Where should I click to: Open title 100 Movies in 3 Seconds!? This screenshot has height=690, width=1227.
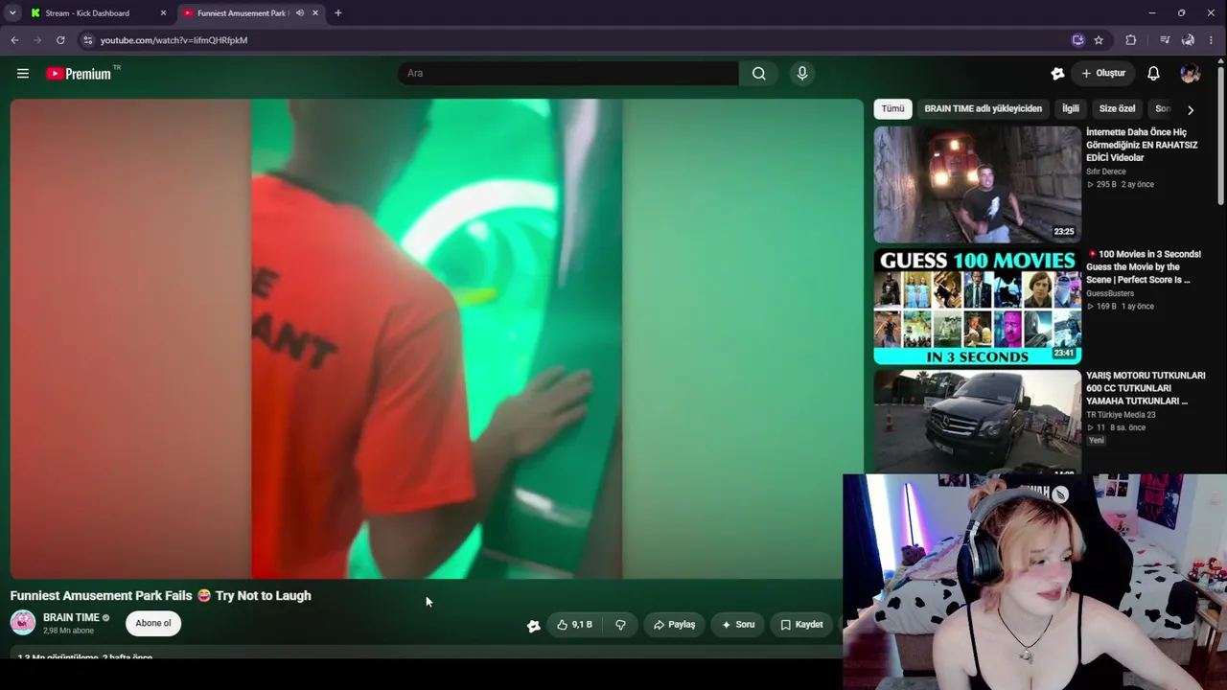click(x=1144, y=266)
